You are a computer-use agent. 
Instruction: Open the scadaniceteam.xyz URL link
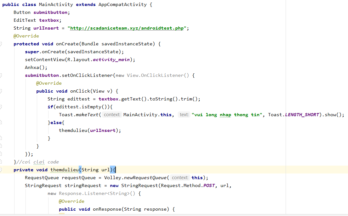pos(127,28)
